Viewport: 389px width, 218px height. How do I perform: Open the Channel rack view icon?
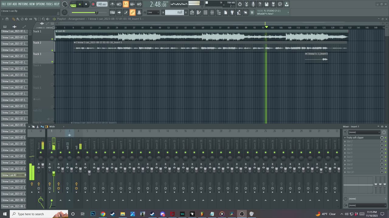tap(205, 12)
